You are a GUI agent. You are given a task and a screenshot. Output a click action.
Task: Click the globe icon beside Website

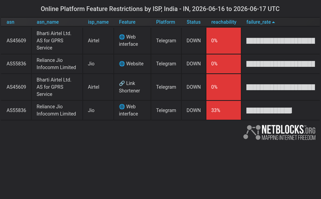pos(122,64)
